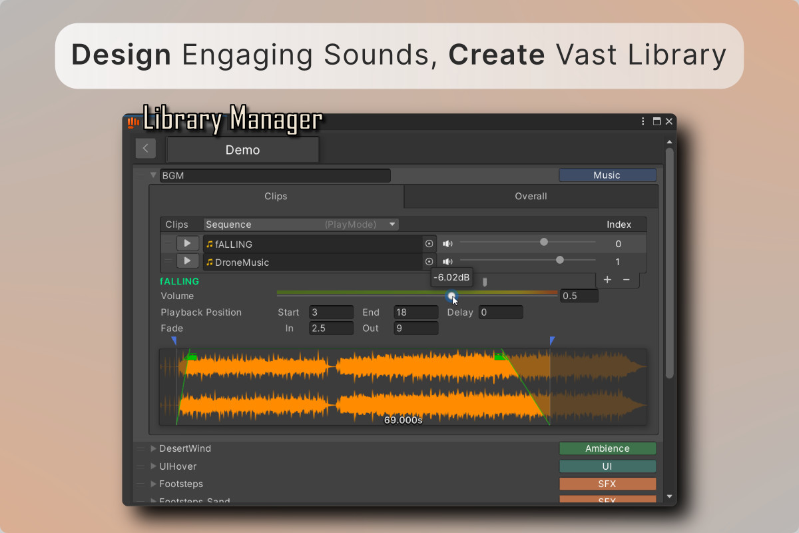Click the DesertWind entity name
Viewport: 799px width, 533px height.
185,448
